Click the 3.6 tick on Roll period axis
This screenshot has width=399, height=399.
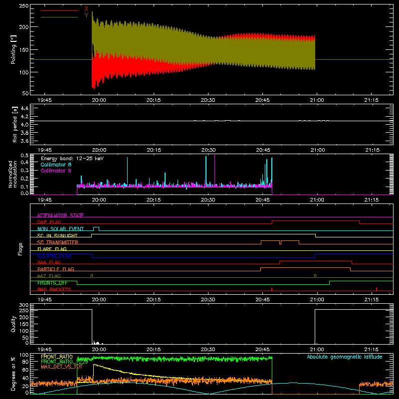click(x=24, y=141)
